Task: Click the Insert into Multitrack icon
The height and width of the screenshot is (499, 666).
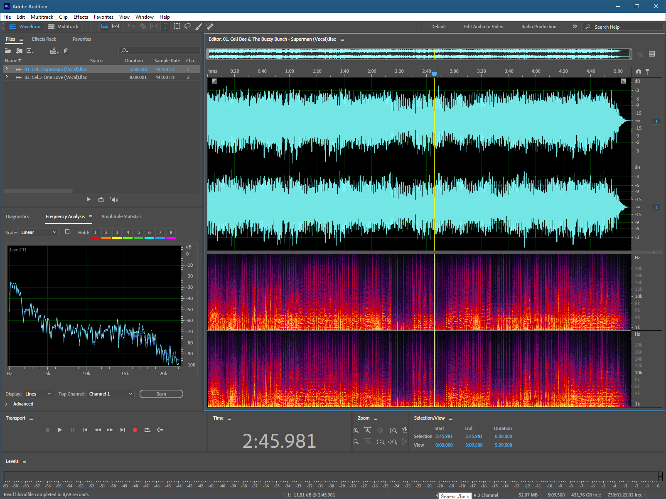Action: tap(54, 51)
